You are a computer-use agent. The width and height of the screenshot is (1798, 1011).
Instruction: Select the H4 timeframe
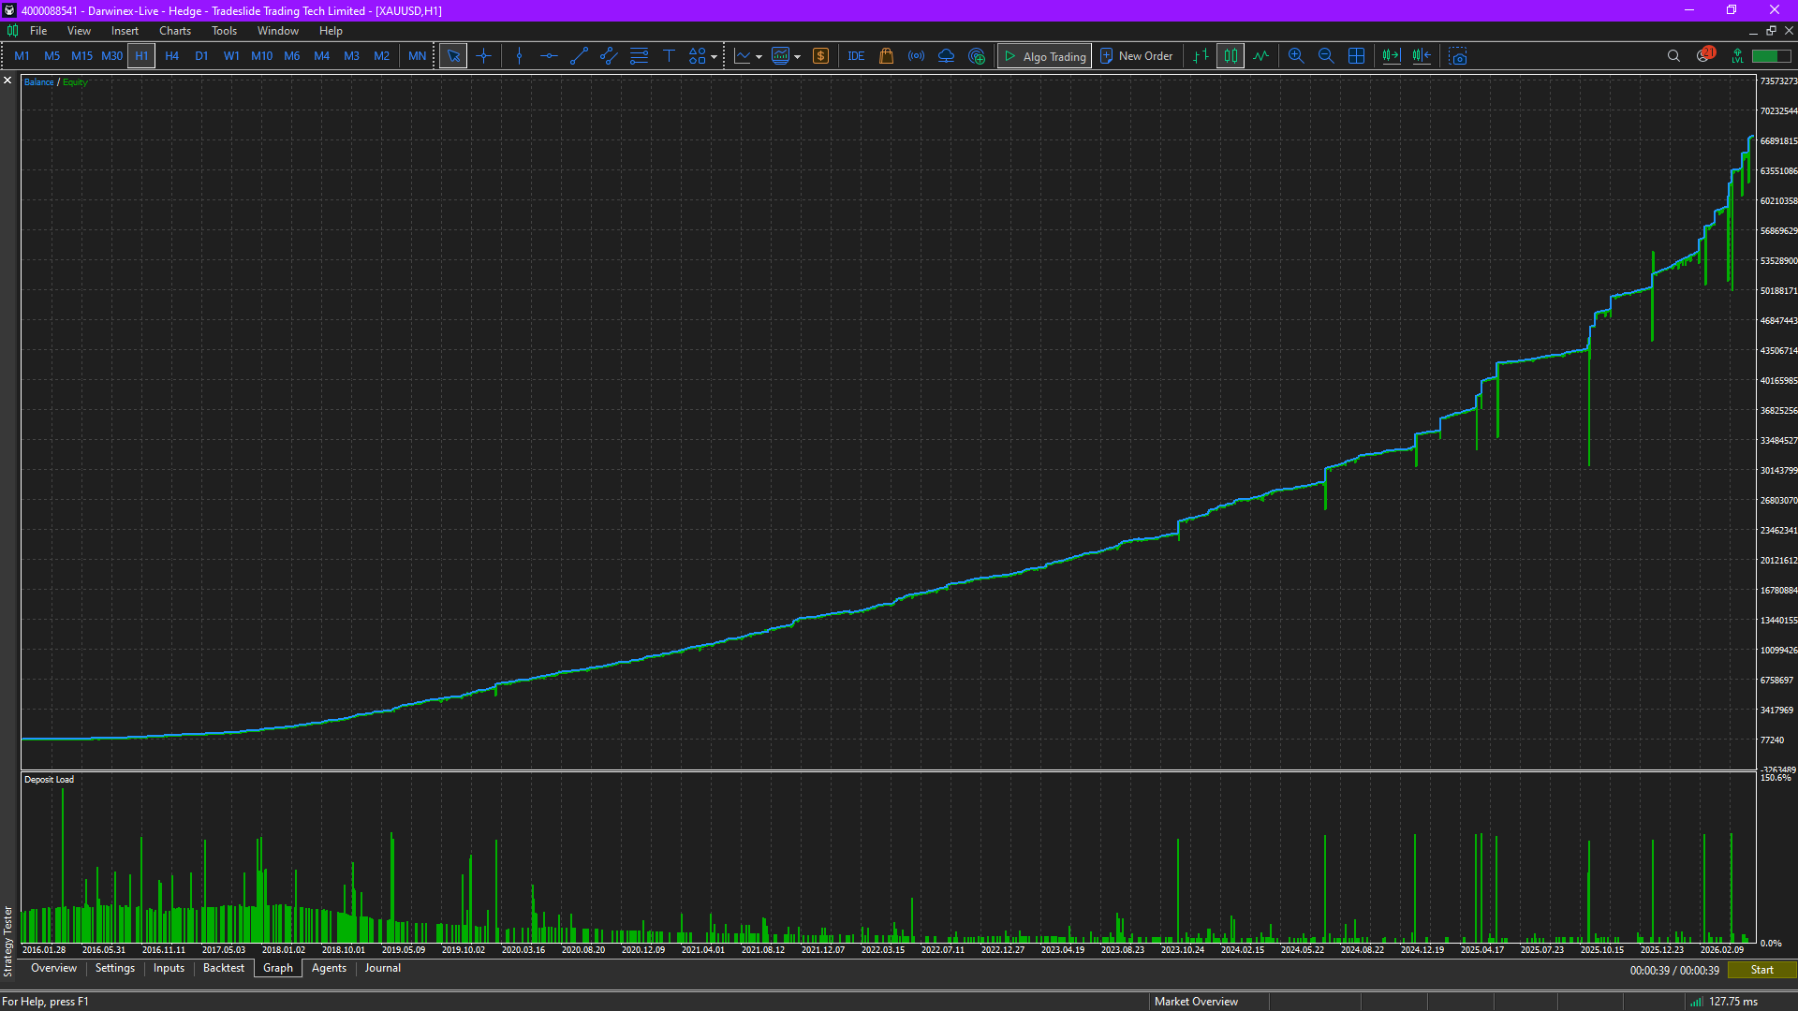click(171, 56)
